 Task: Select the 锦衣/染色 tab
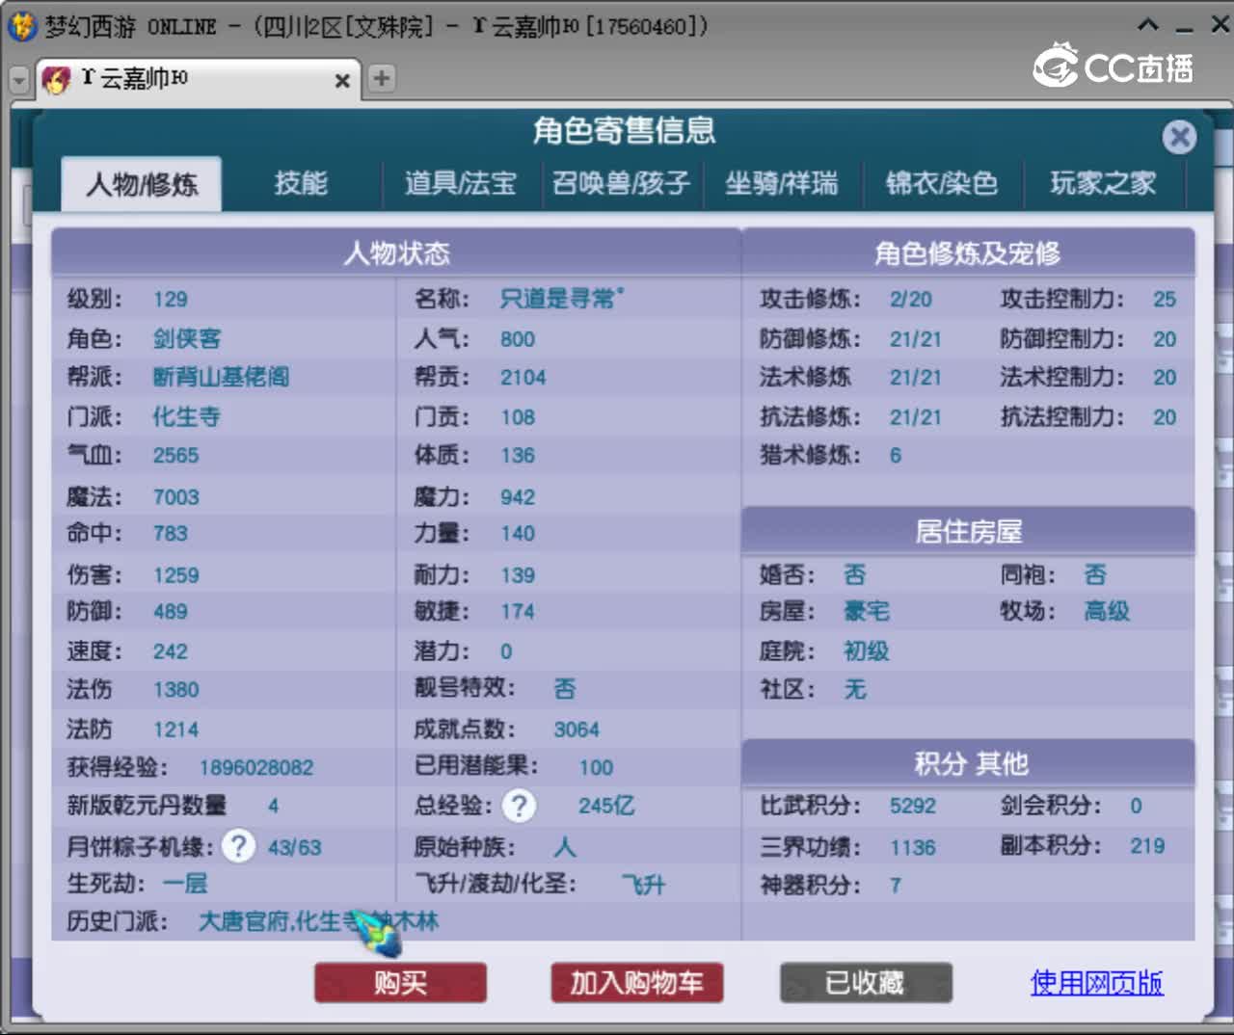point(942,183)
